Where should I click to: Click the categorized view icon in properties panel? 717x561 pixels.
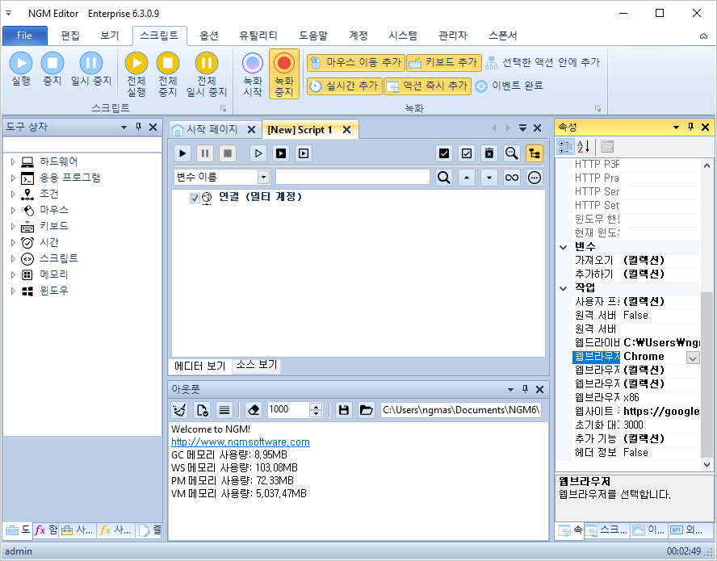click(566, 147)
